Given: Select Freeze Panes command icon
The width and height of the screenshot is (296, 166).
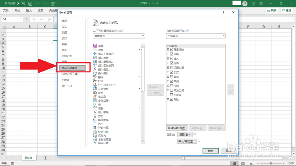Looking at the screenshot, I should click(x=95, y=89).
